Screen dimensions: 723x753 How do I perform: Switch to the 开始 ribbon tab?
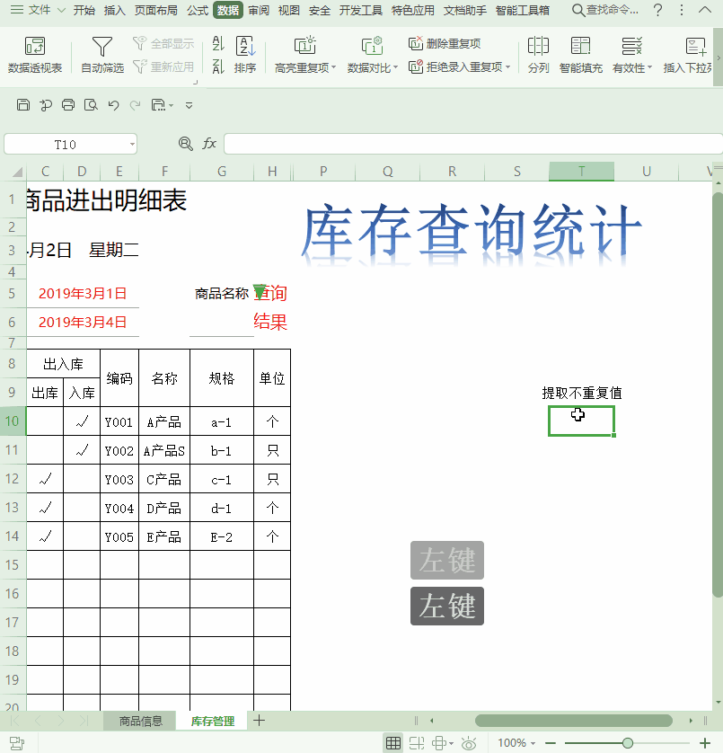point(84,10)
